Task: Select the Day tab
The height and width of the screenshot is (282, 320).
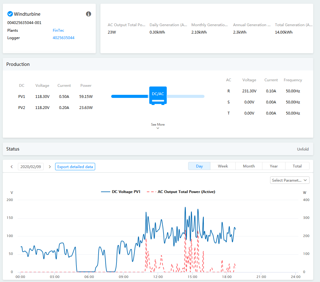Action: tap(199, 166)
